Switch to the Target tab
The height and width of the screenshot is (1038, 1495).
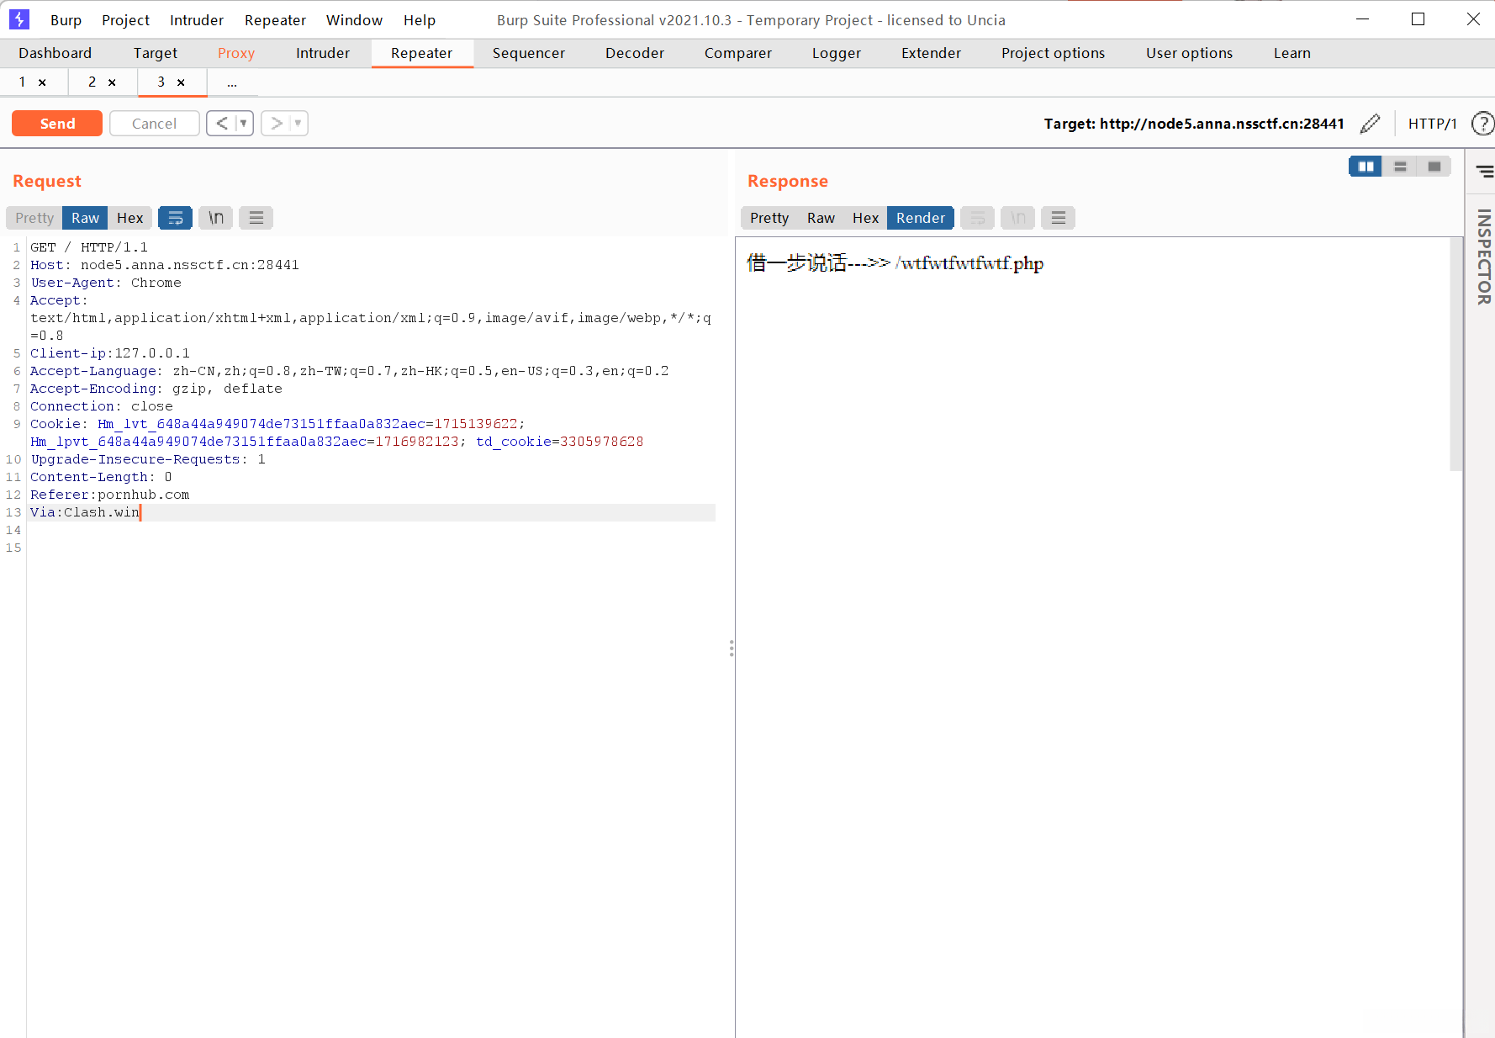156,53
